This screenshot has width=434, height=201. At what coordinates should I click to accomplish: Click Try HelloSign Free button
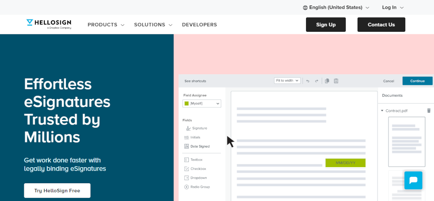[x=57, y=191]
